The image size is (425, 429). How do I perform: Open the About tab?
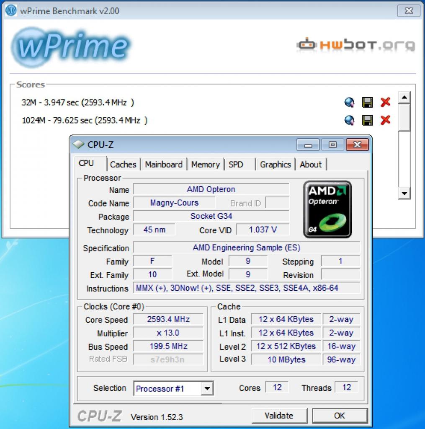[311, 164]
